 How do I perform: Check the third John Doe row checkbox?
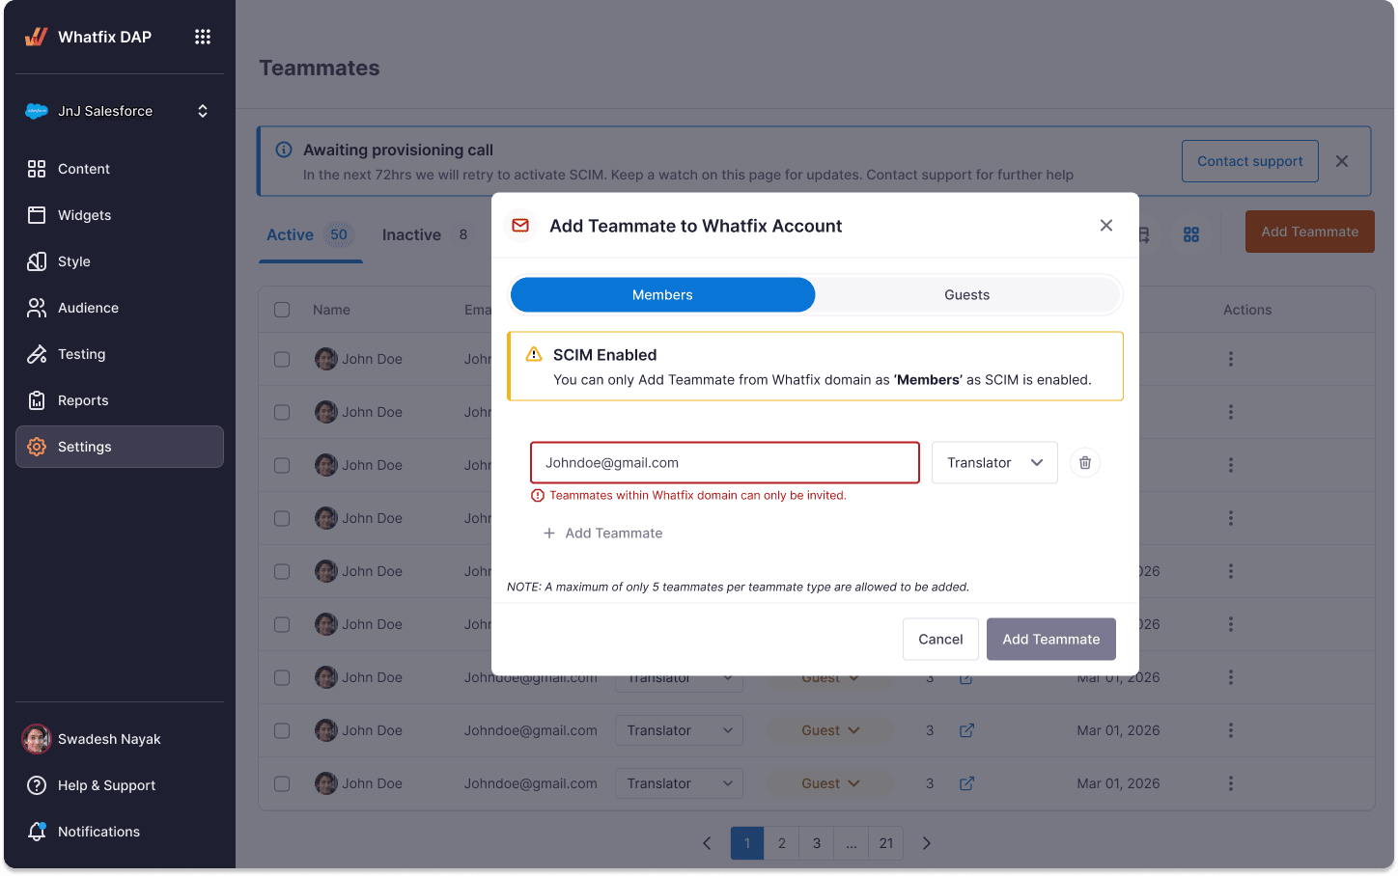coord(282,465)
